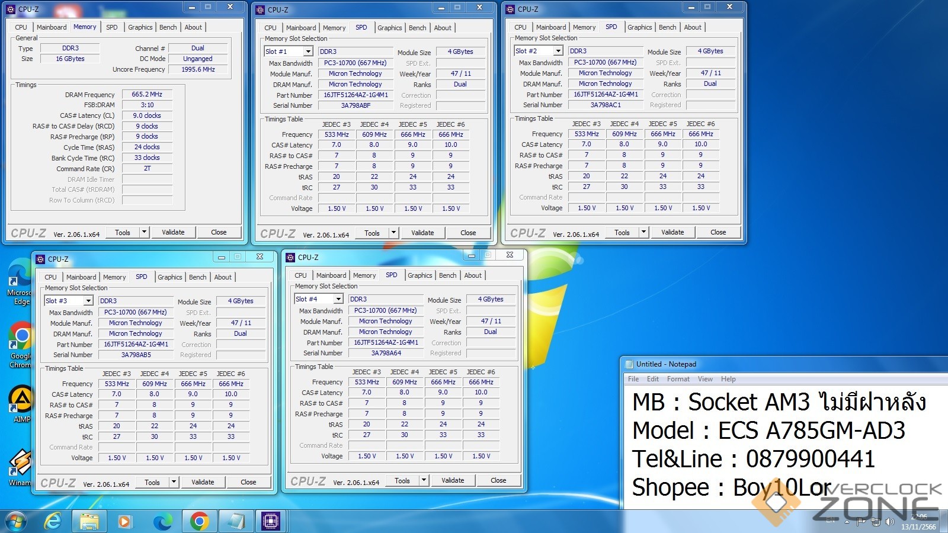Image resolution: width=948 pixels, height=533 pixels.
Task: Expand the Slot #1 dropdown
Action: (x=308, y=52)
